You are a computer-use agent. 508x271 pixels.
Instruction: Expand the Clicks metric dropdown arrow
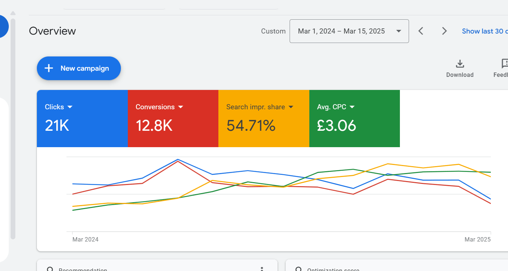click(x=70, y=107)
